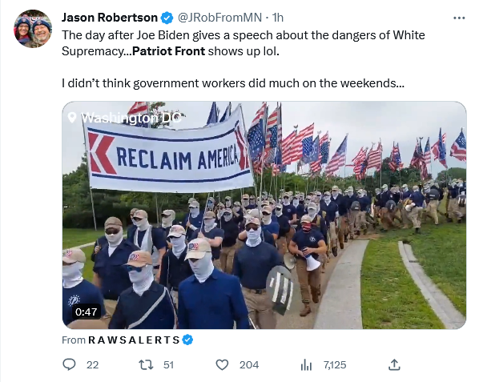The height and width of the screenshot is (382, 479).
Task: Open the three-dot more options menu
Action: 459,18
